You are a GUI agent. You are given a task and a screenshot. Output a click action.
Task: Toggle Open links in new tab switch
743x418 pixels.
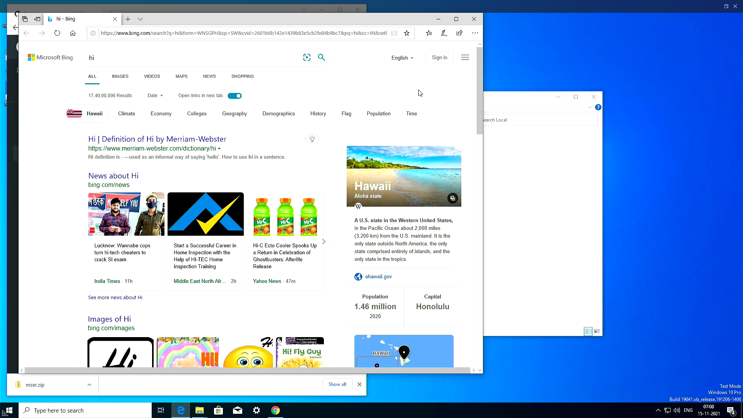click(235, 96)
